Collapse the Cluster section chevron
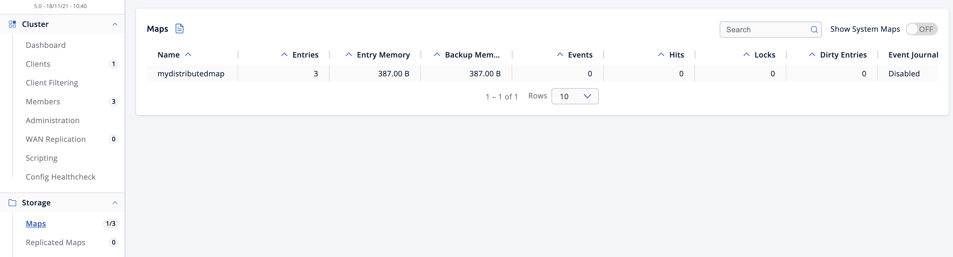 (x=115, y=24)
